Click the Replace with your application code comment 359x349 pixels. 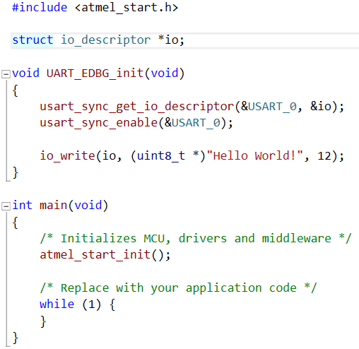click(178, 288)
